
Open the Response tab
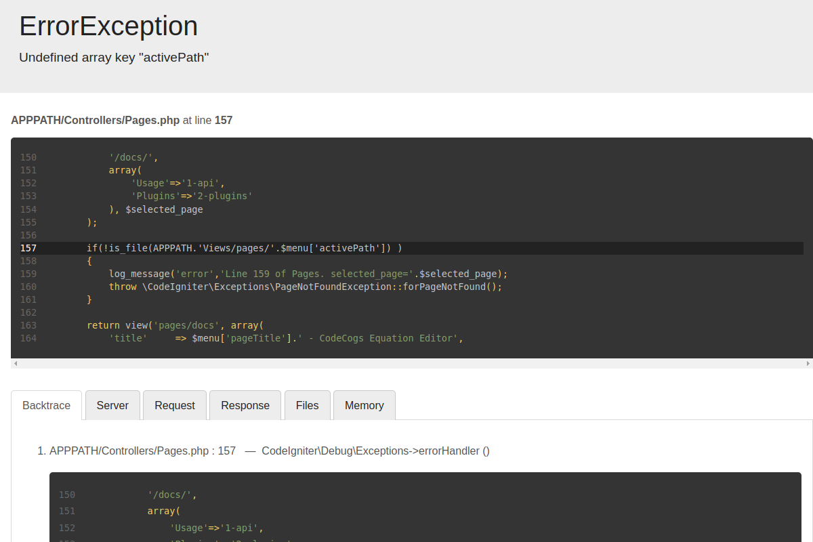coord(245,405)
